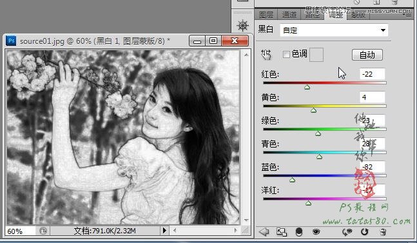Switch to the 蒙版 tab
Viewport: 417px width, 243px height.
358,14
